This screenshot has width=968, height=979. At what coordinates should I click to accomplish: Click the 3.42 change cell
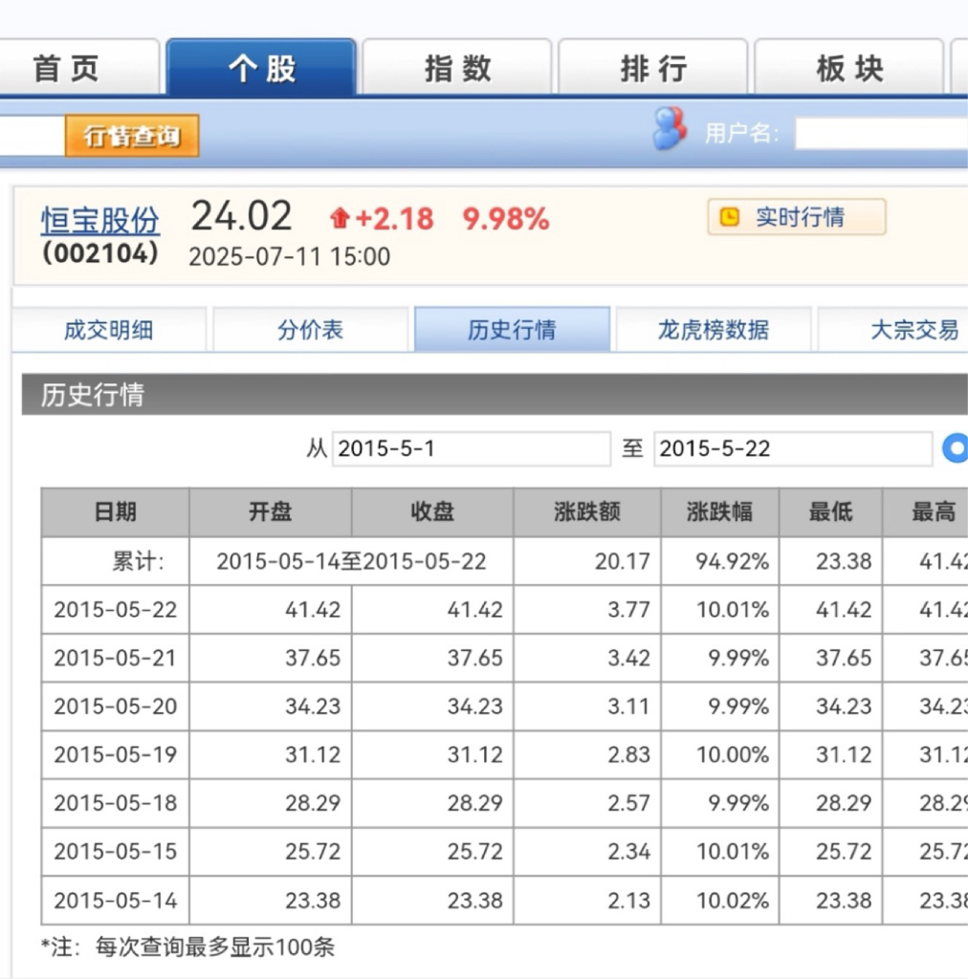[587, 658]
